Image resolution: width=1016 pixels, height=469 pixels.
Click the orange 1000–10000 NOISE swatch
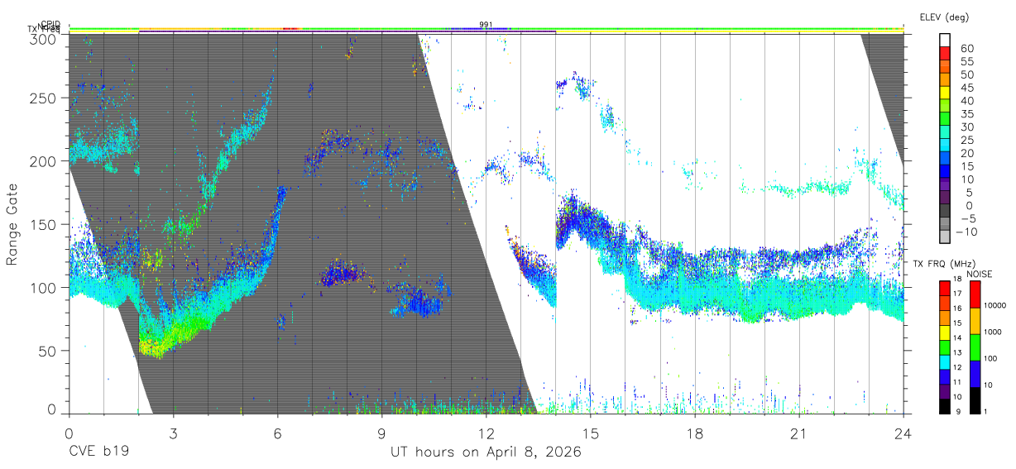(x=975, y=321)
